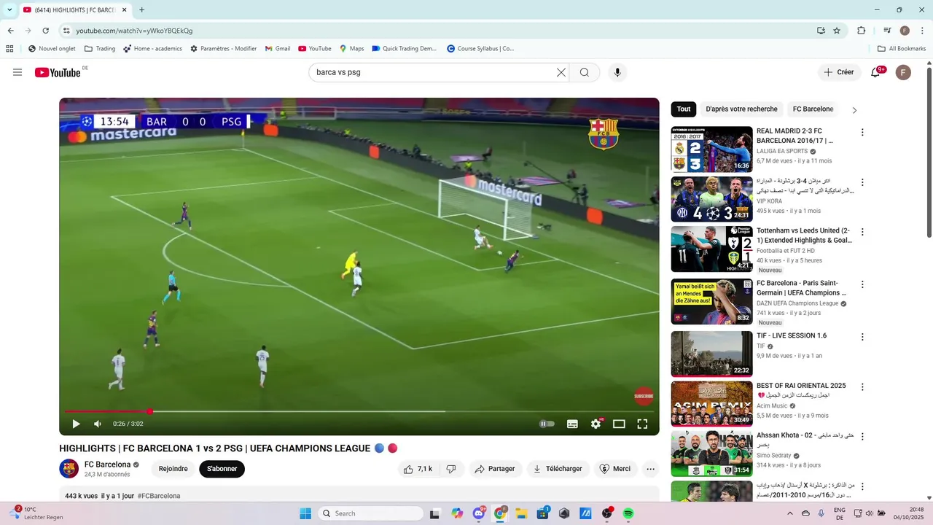
Task: Open All Bookmarks folder
Action: point(902,49)
